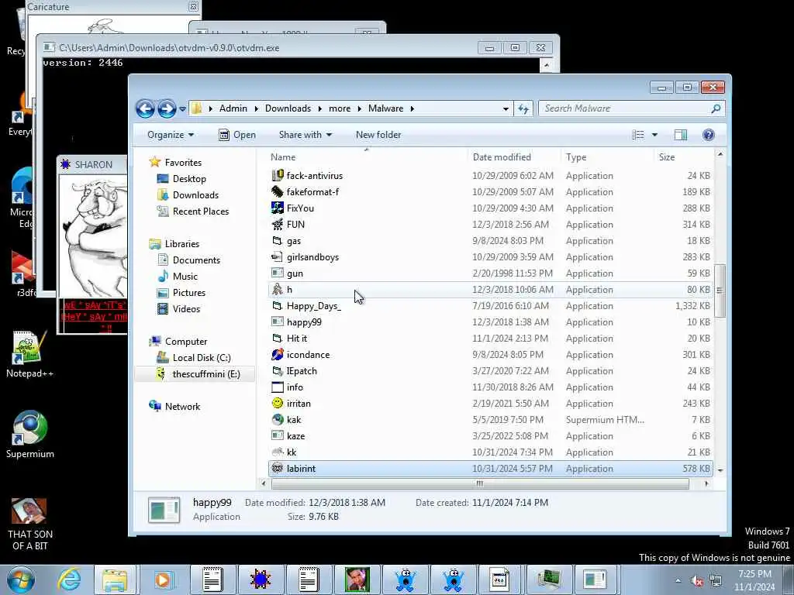The height and width of the screenshot is (595, 794).
Task: Open the Notepad++ desktop shortcut
Action: click(x=30, y=354)
